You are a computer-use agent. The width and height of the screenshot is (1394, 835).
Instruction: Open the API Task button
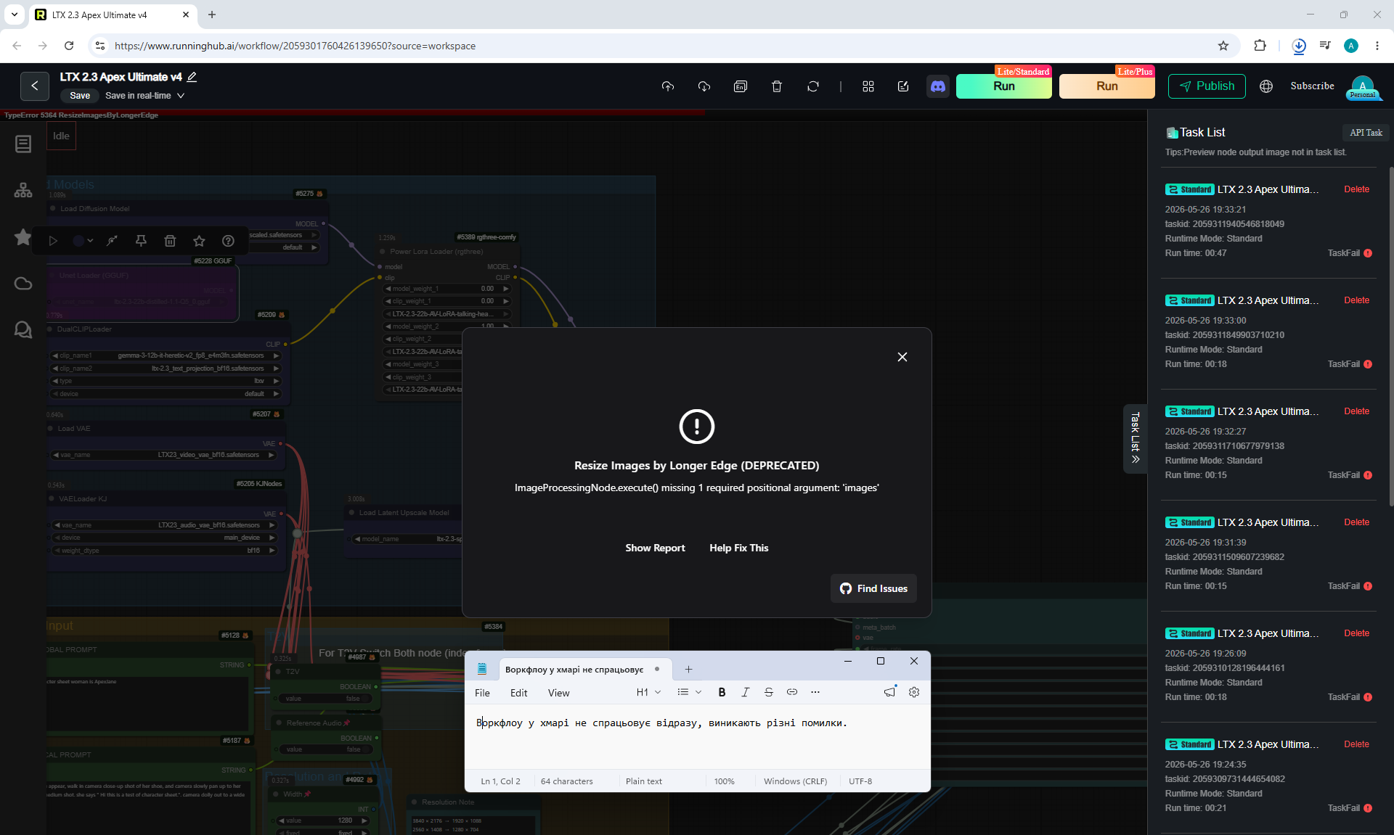click(x=1366, y=133)
